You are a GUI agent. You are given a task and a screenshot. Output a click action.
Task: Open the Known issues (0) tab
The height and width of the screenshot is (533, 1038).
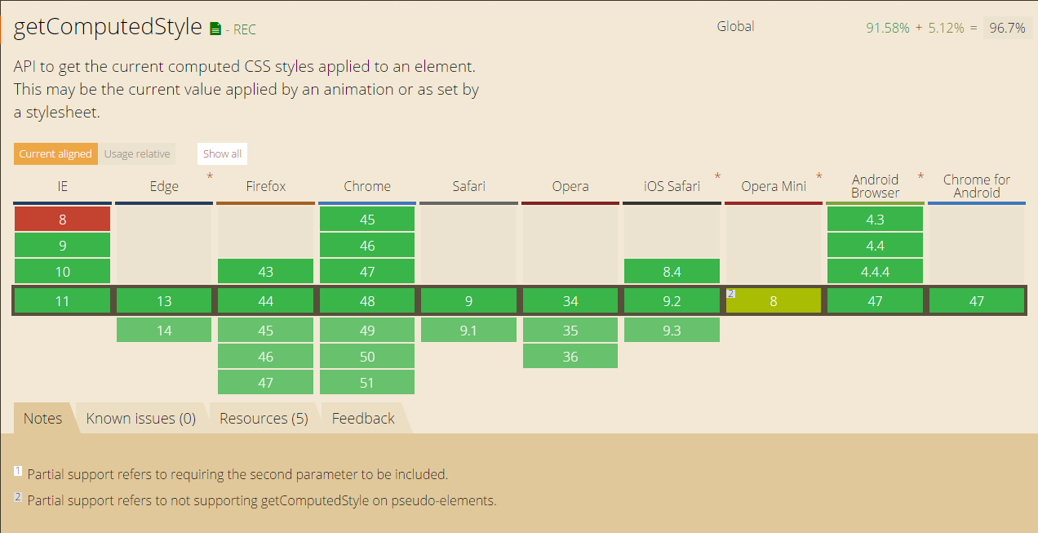141,418
